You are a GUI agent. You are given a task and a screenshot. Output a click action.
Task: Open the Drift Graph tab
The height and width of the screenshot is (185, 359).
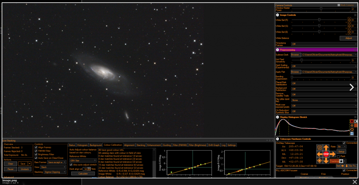(214, 145)
